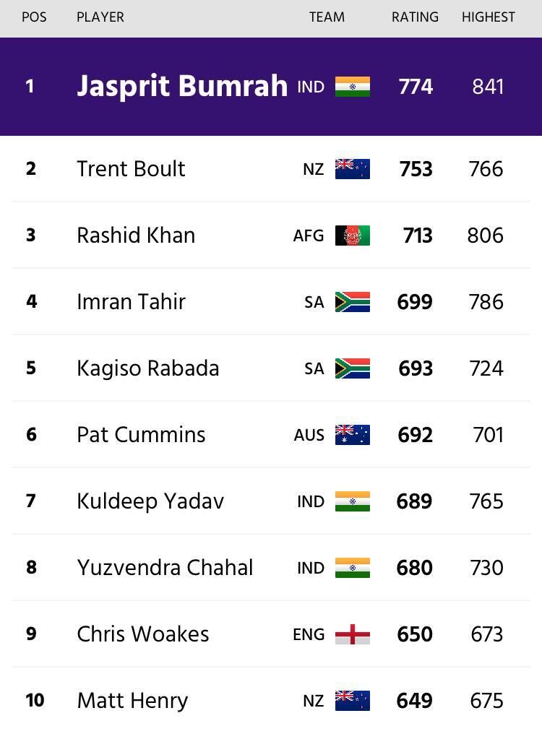Click the South Africa flag beside Kagiso Rabada

(352, 368)
